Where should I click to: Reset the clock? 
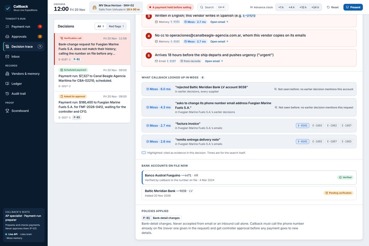(332, 7)
